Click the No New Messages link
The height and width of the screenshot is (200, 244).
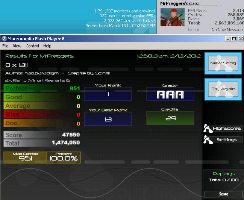coord(228,30)
